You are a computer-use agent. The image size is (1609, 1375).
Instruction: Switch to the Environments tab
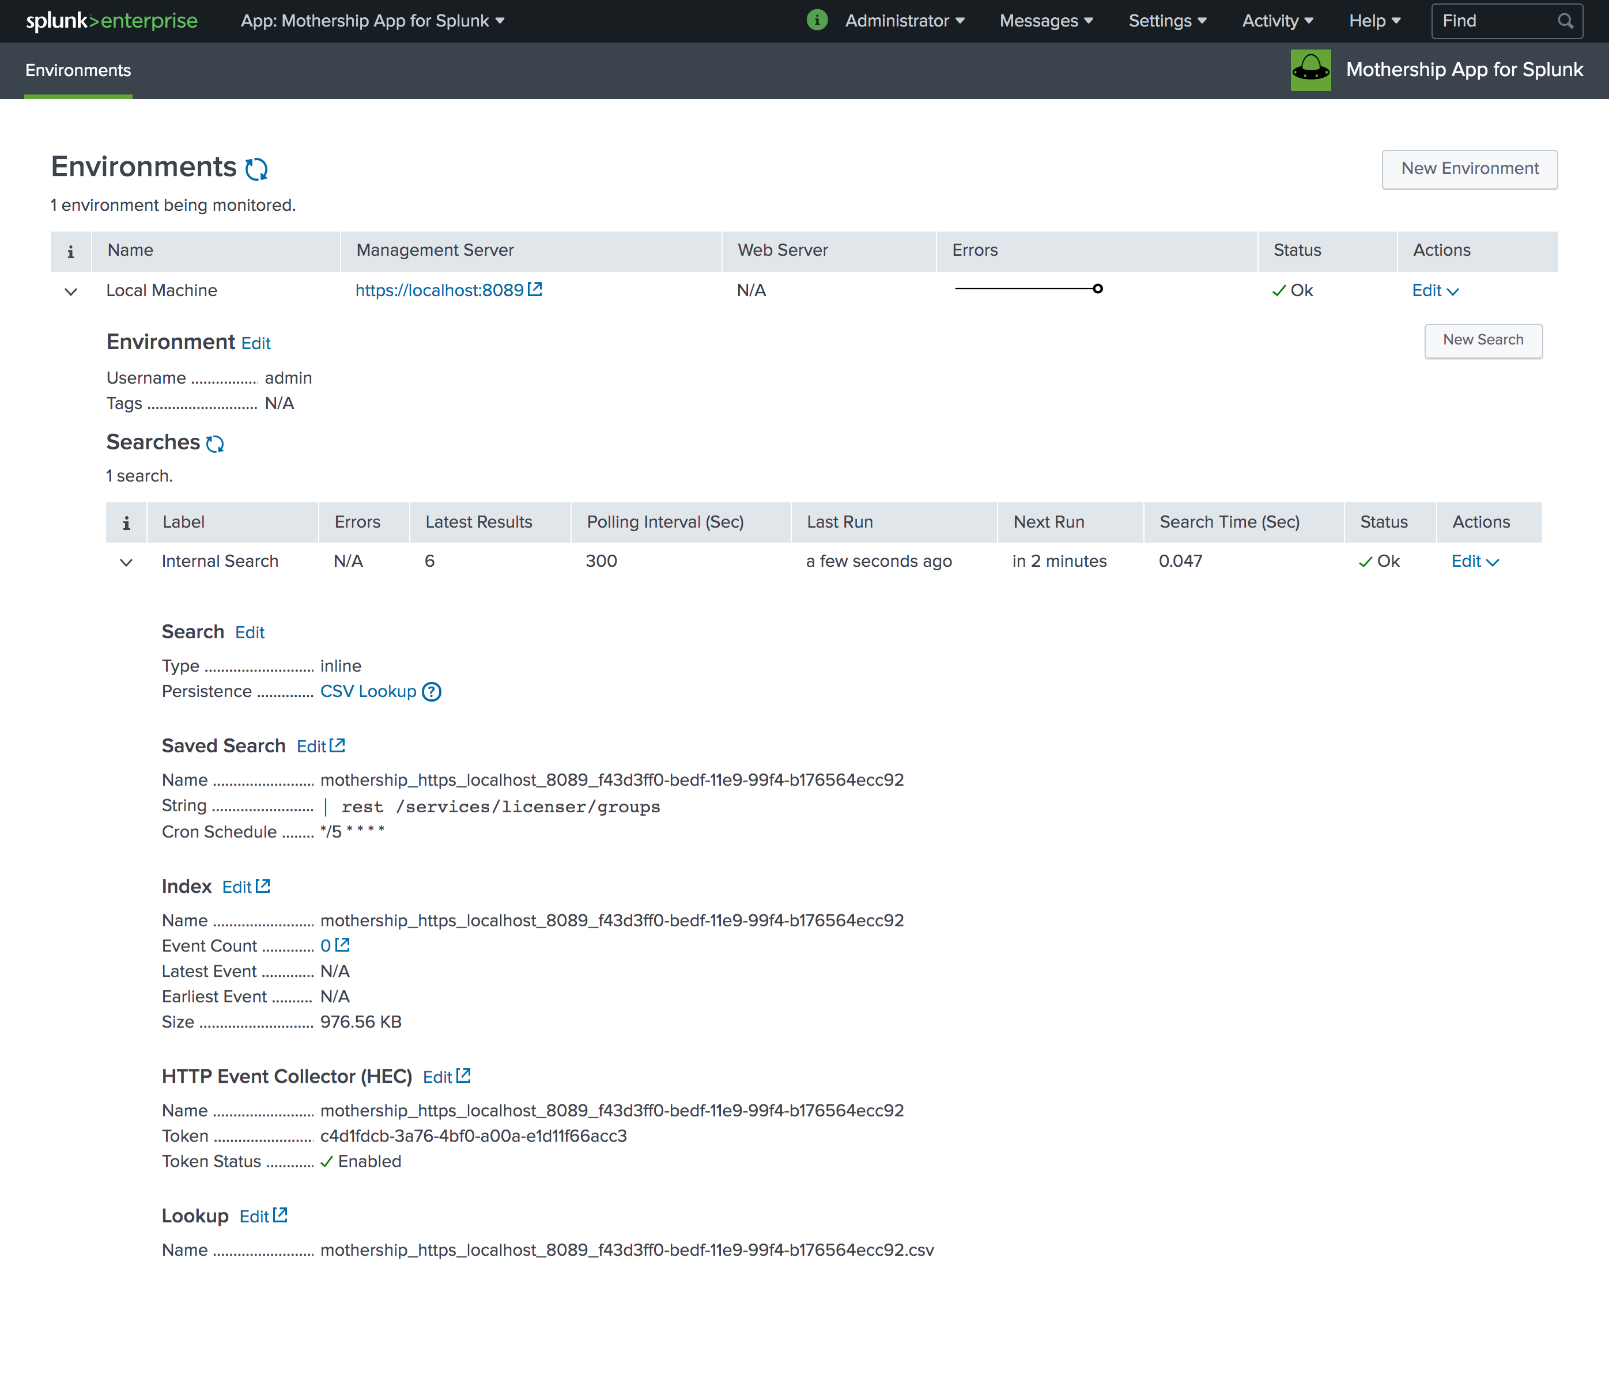tap(78, 70)
